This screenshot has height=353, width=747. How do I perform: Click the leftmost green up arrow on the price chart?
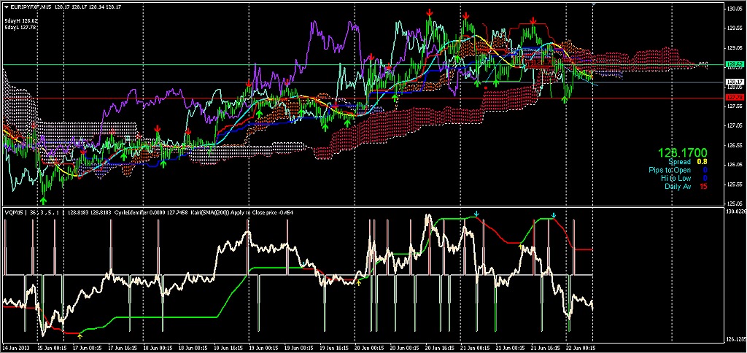(x=44, y=198)
